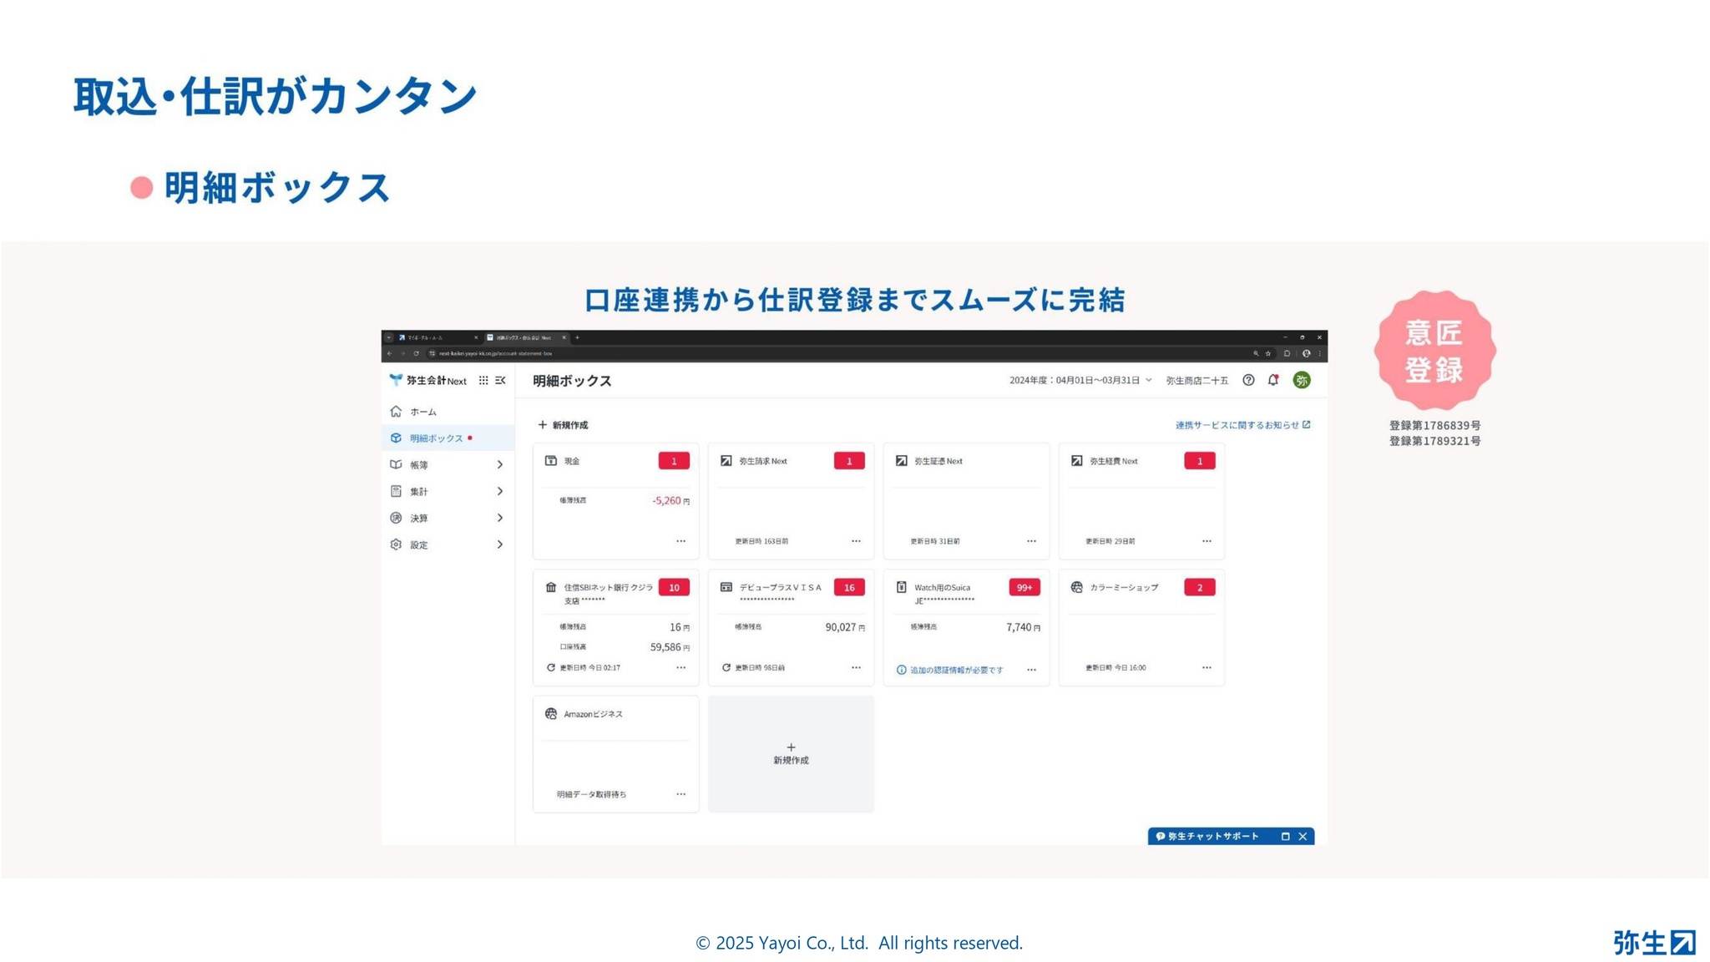Click the -5,260 円 balance value
Screen dimensions: 1710x962
[x=670, y=501]
